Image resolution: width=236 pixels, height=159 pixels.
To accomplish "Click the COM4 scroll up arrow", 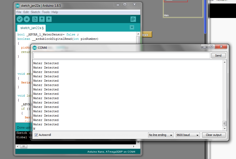I will 225,62.
